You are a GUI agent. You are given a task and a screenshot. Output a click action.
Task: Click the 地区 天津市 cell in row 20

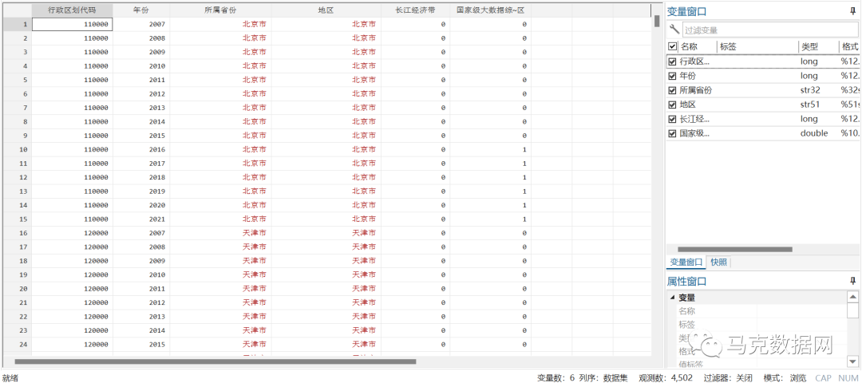326,289
